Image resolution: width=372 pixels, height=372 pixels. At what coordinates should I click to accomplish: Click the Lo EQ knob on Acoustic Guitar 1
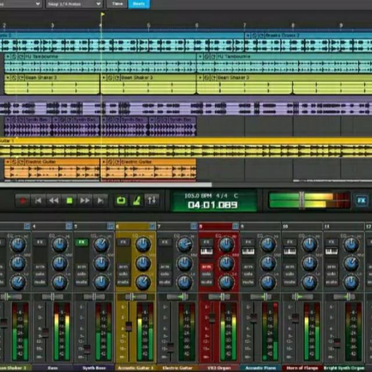[x=143, y=282]
